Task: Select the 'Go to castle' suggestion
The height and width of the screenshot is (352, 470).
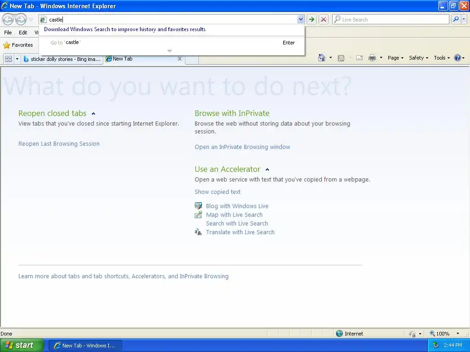Action: point(172,43)
